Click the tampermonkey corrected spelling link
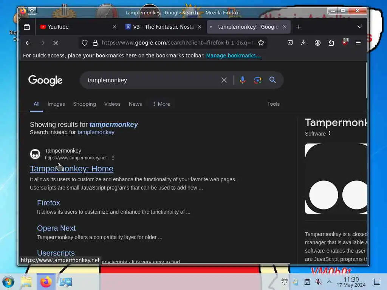The image size is (387, 290). 113,125
